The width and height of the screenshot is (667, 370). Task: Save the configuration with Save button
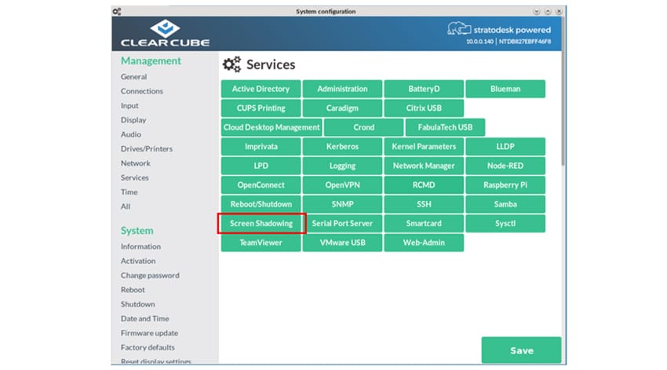(x=521, y=350)
